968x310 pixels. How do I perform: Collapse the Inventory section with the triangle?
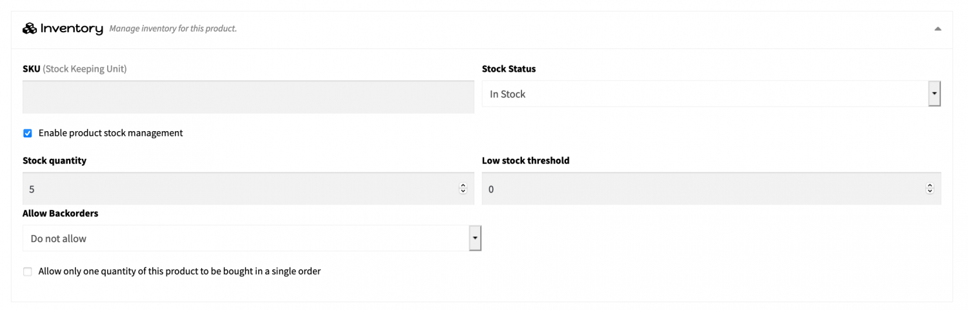(x=938, y=28)
